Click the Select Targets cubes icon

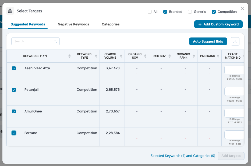(10, 11)
